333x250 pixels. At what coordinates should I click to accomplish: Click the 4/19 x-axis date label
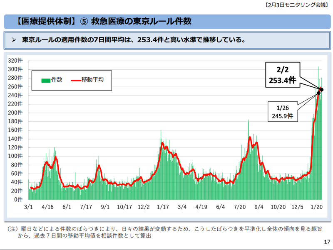(x=201, y=207)
